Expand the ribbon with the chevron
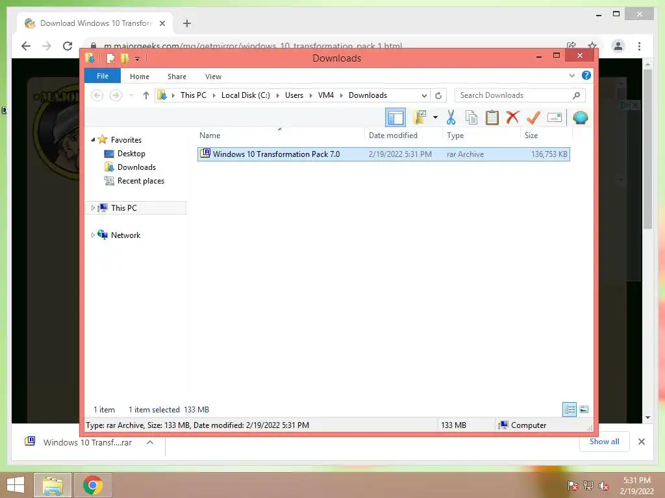 (571, 76)
